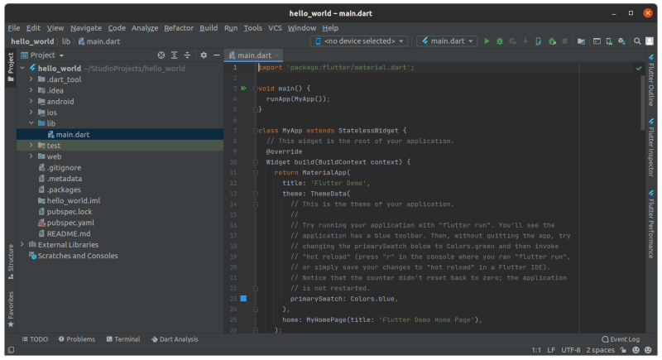Viewport: 662px width, 360px height.
Task: Click the blue color swatch in gutter
Action: (x=243, y=298)
